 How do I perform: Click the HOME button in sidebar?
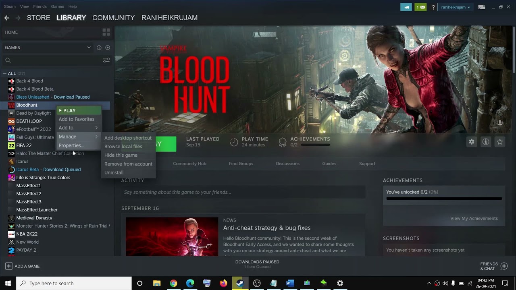[x=11, y=32]
